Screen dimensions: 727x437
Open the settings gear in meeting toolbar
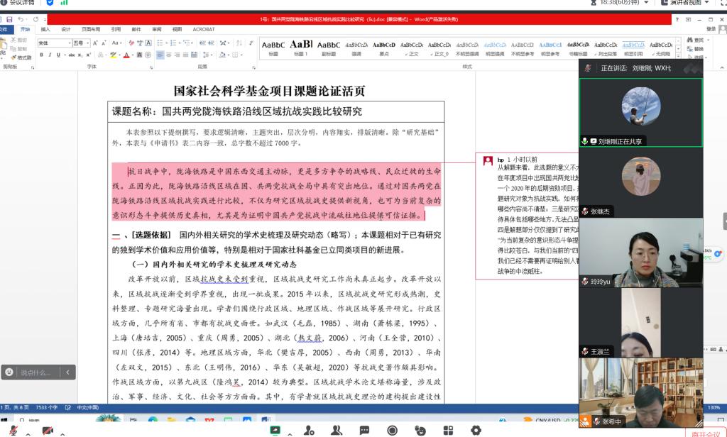pos(476,431)
